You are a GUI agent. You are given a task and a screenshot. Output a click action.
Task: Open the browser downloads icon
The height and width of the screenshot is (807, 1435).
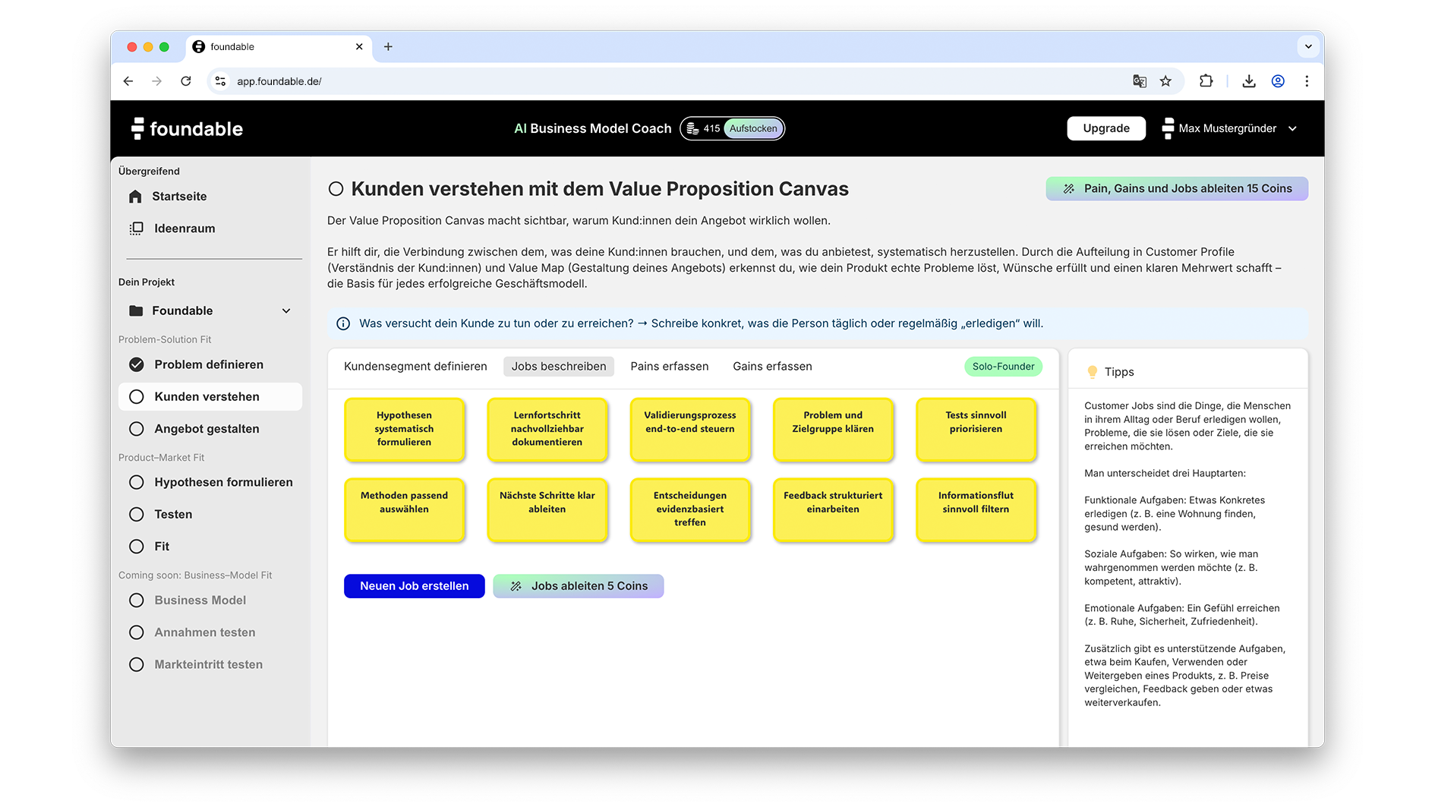coord(1248,81)
